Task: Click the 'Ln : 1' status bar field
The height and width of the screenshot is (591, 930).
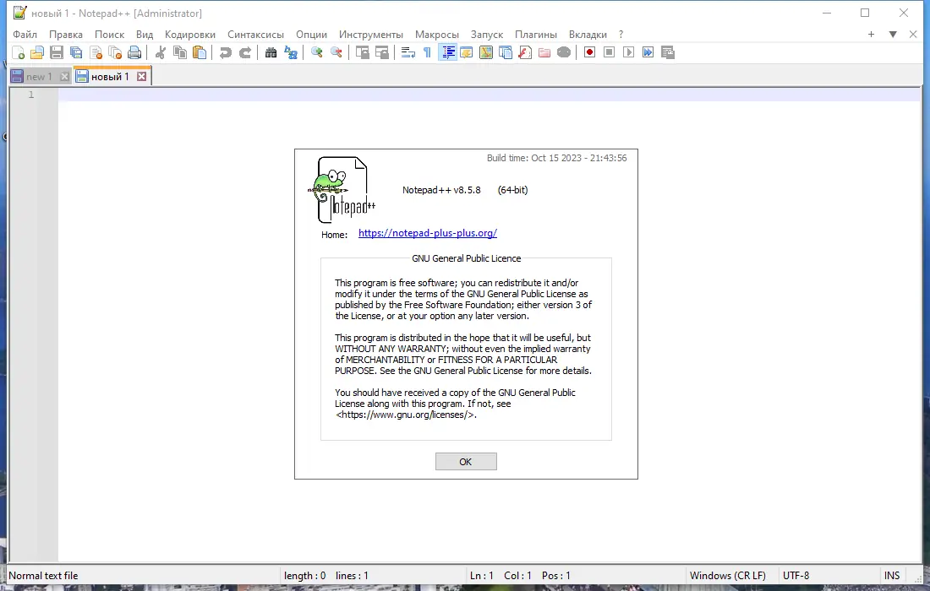Action: pyautogui.click(x=482, y=576)
